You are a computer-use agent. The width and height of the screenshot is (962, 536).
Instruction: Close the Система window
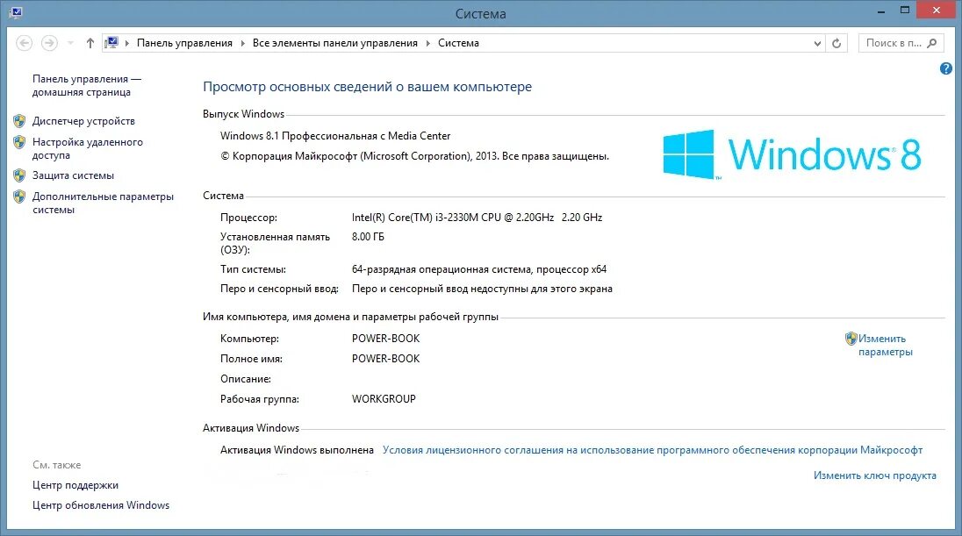(937, 11)
